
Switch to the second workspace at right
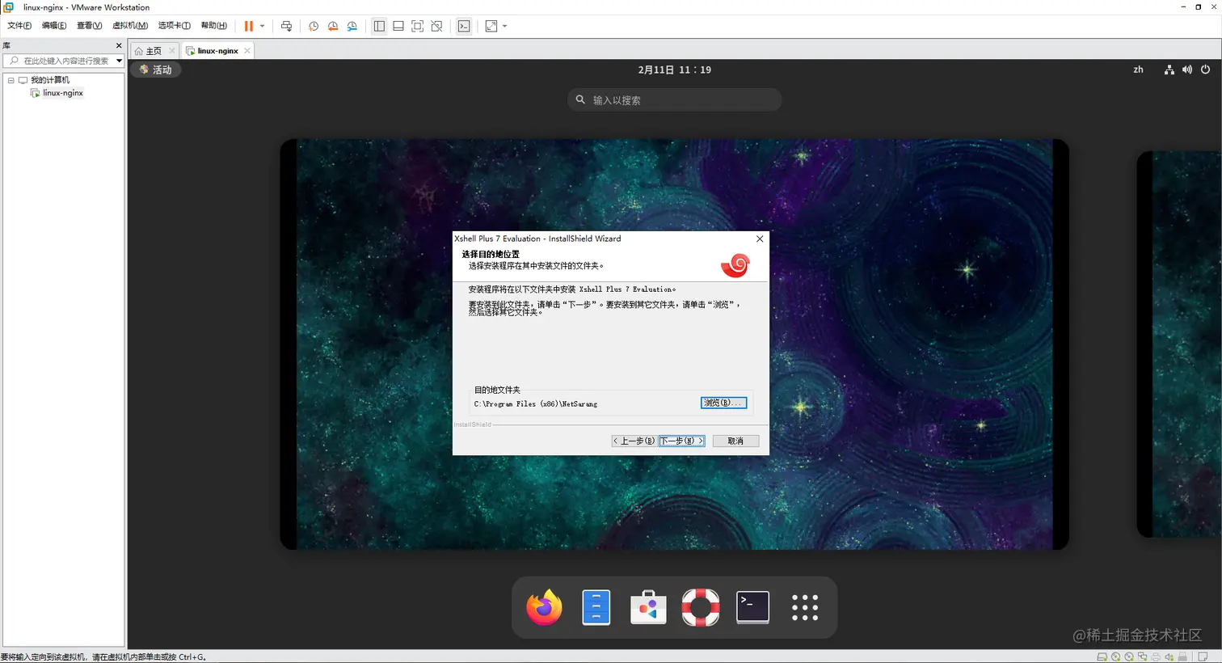(1179, 344)
